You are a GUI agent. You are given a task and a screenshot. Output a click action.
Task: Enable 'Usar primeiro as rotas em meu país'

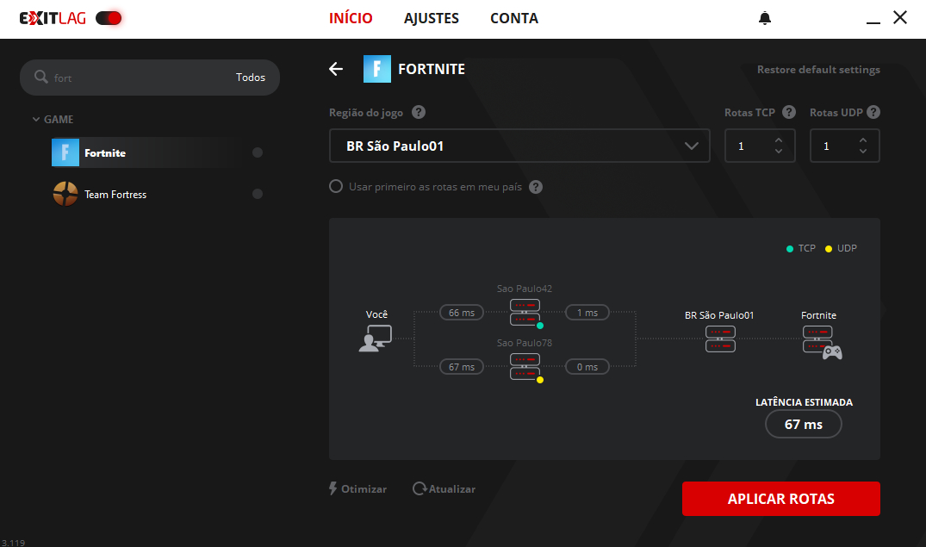click(x=337, y=187)
